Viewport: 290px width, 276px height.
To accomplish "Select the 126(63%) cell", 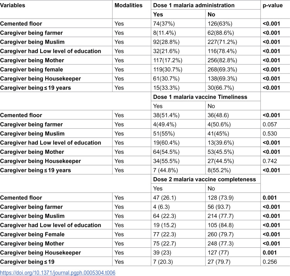I will [x=220, y=24].
